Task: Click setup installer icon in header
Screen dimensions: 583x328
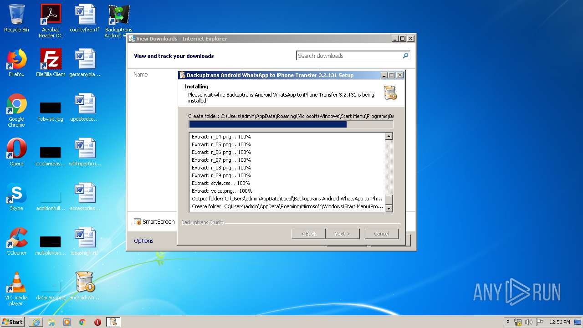Action: tap(390, 92)
